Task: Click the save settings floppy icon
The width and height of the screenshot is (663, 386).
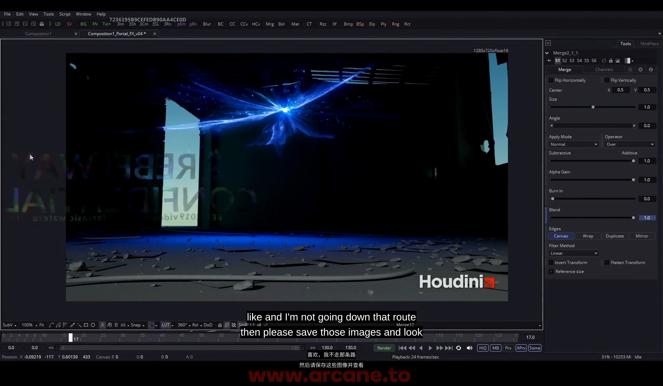Action: [617, 61]
